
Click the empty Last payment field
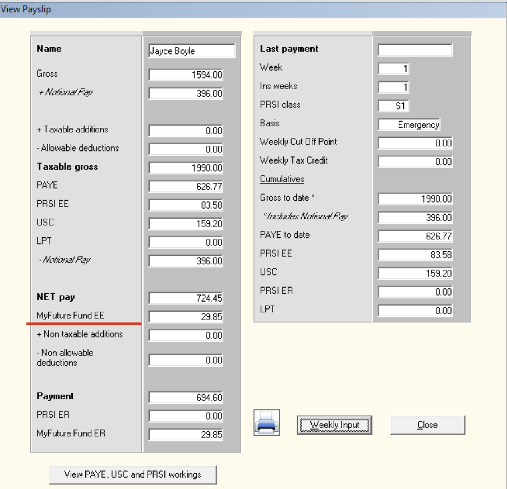click(x=415, y=50)
